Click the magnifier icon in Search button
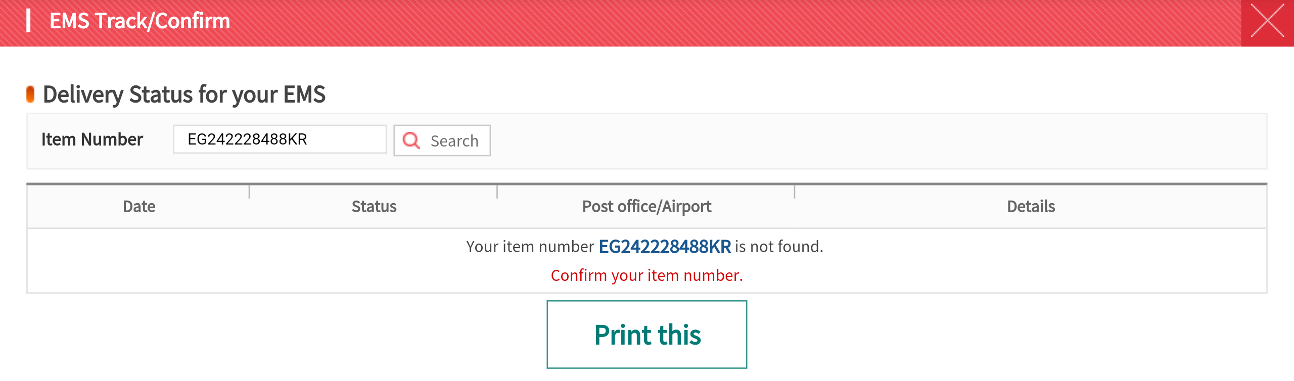The height and width of the screenshot is (381, 1294). [411, 140]
